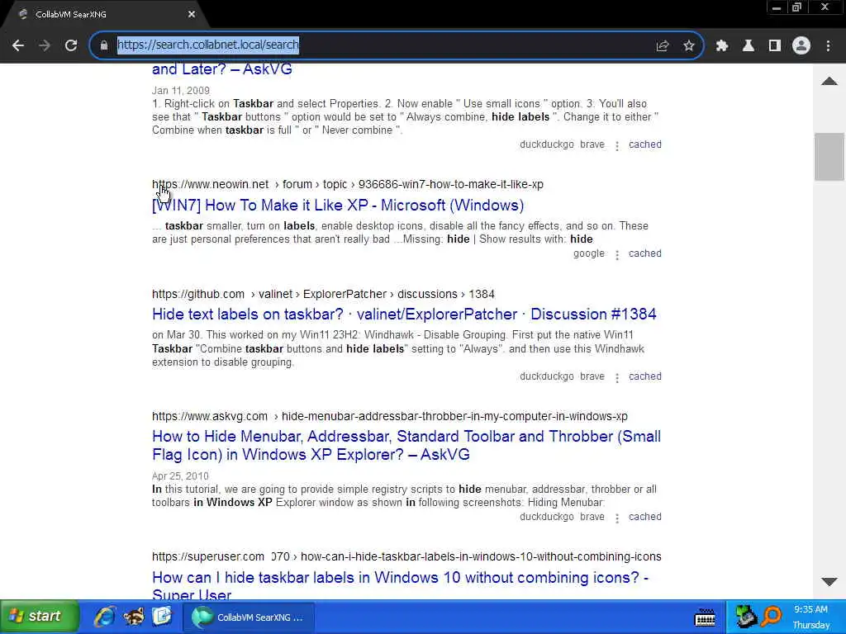Open the neowin Make it Like XP result
The width and height of the screenshot is (846, 634).
click(x=338, y=206)
